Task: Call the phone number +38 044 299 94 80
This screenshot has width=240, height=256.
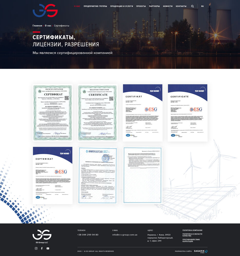Action: pyautogui.click(x=88, y=235)
